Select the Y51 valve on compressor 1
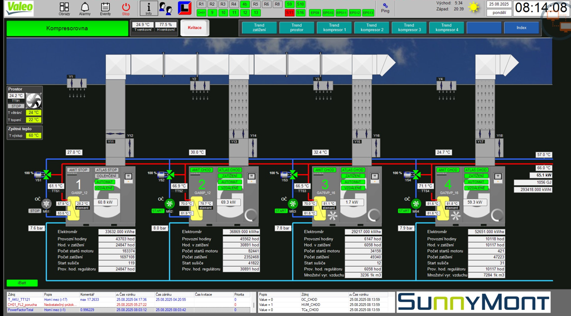 38,174
